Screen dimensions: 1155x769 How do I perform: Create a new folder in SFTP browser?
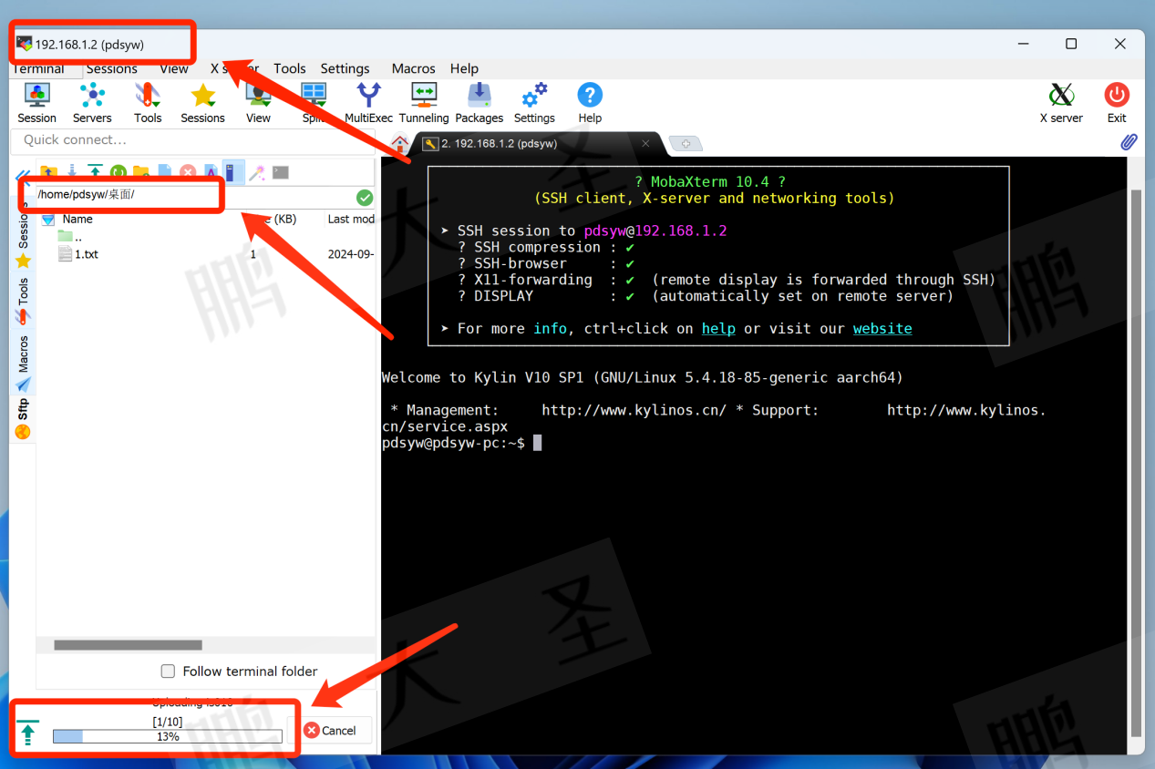click(141, 172)
